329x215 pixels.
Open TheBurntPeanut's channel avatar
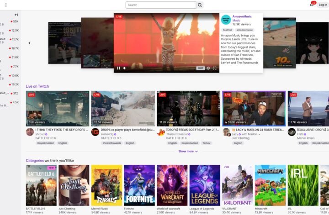click(x=161, y=132)
